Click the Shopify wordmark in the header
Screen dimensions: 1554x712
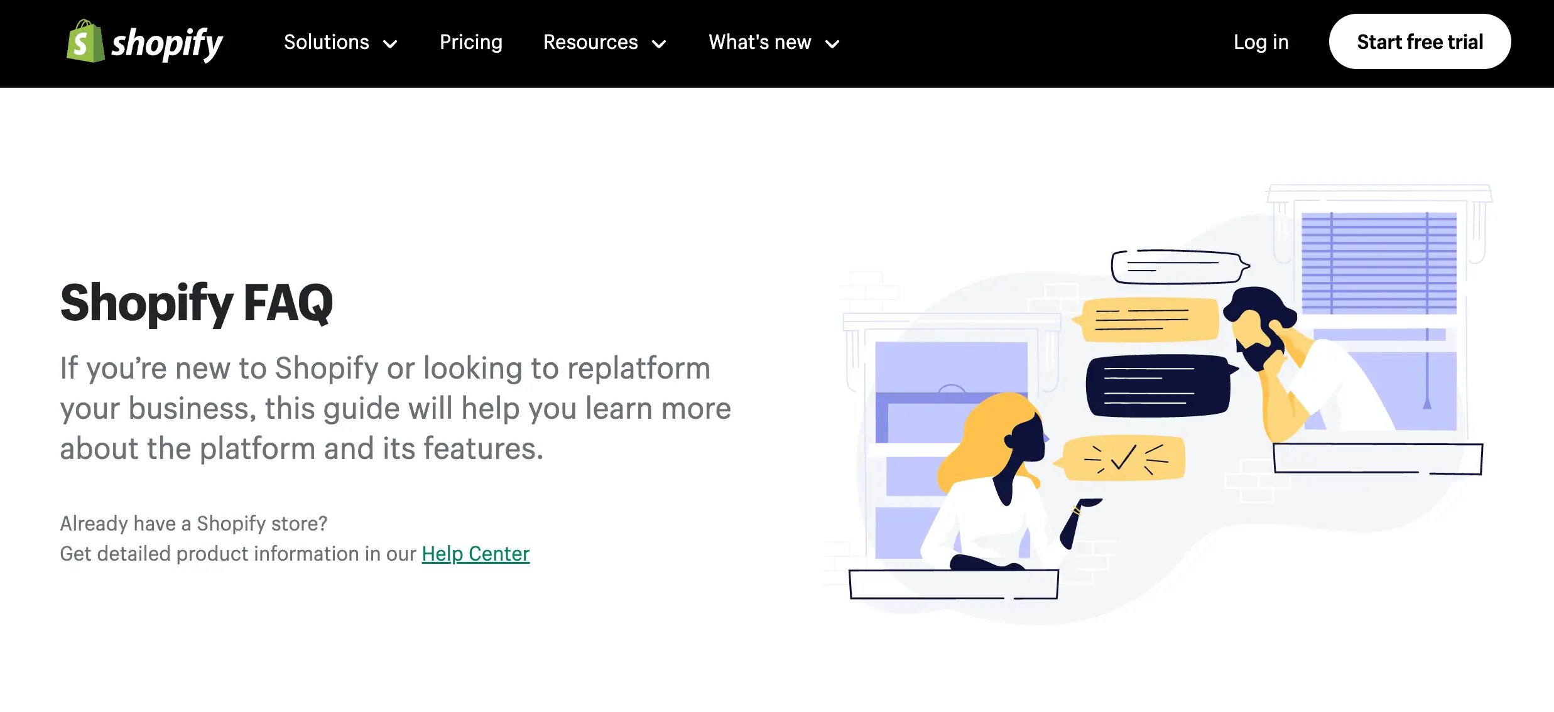point(167,43)
